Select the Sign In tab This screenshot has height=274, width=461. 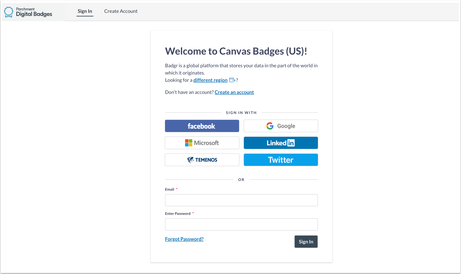coord(85,11)
